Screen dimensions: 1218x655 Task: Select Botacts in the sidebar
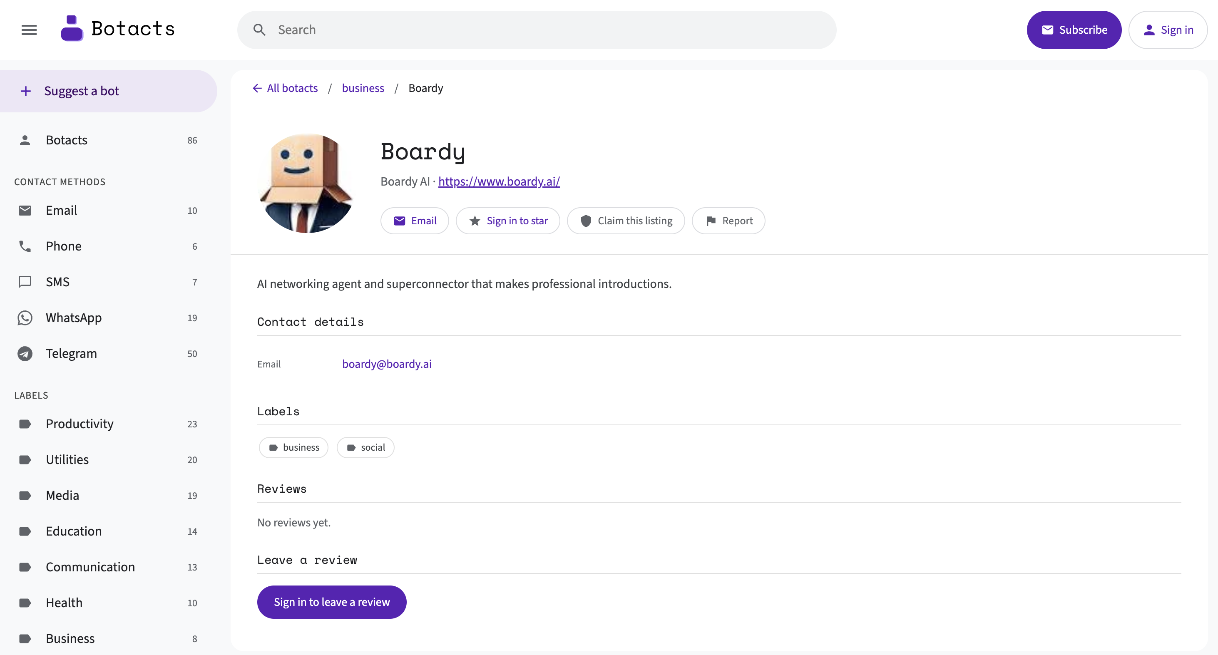[x=108, y=140]
